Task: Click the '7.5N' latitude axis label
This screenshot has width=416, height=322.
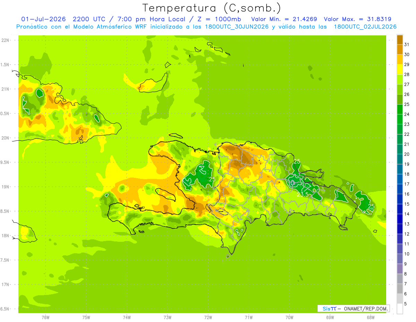Action: tap(5, 260)
